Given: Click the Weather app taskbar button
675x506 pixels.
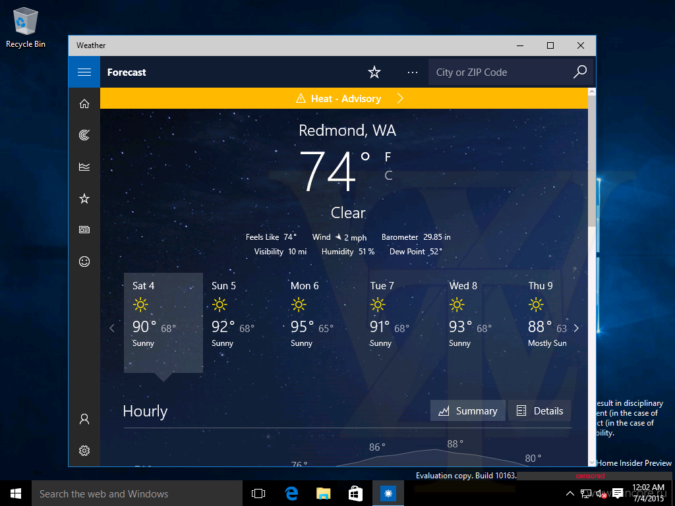Looking at the screenshot, I should (x=388, y=493).
